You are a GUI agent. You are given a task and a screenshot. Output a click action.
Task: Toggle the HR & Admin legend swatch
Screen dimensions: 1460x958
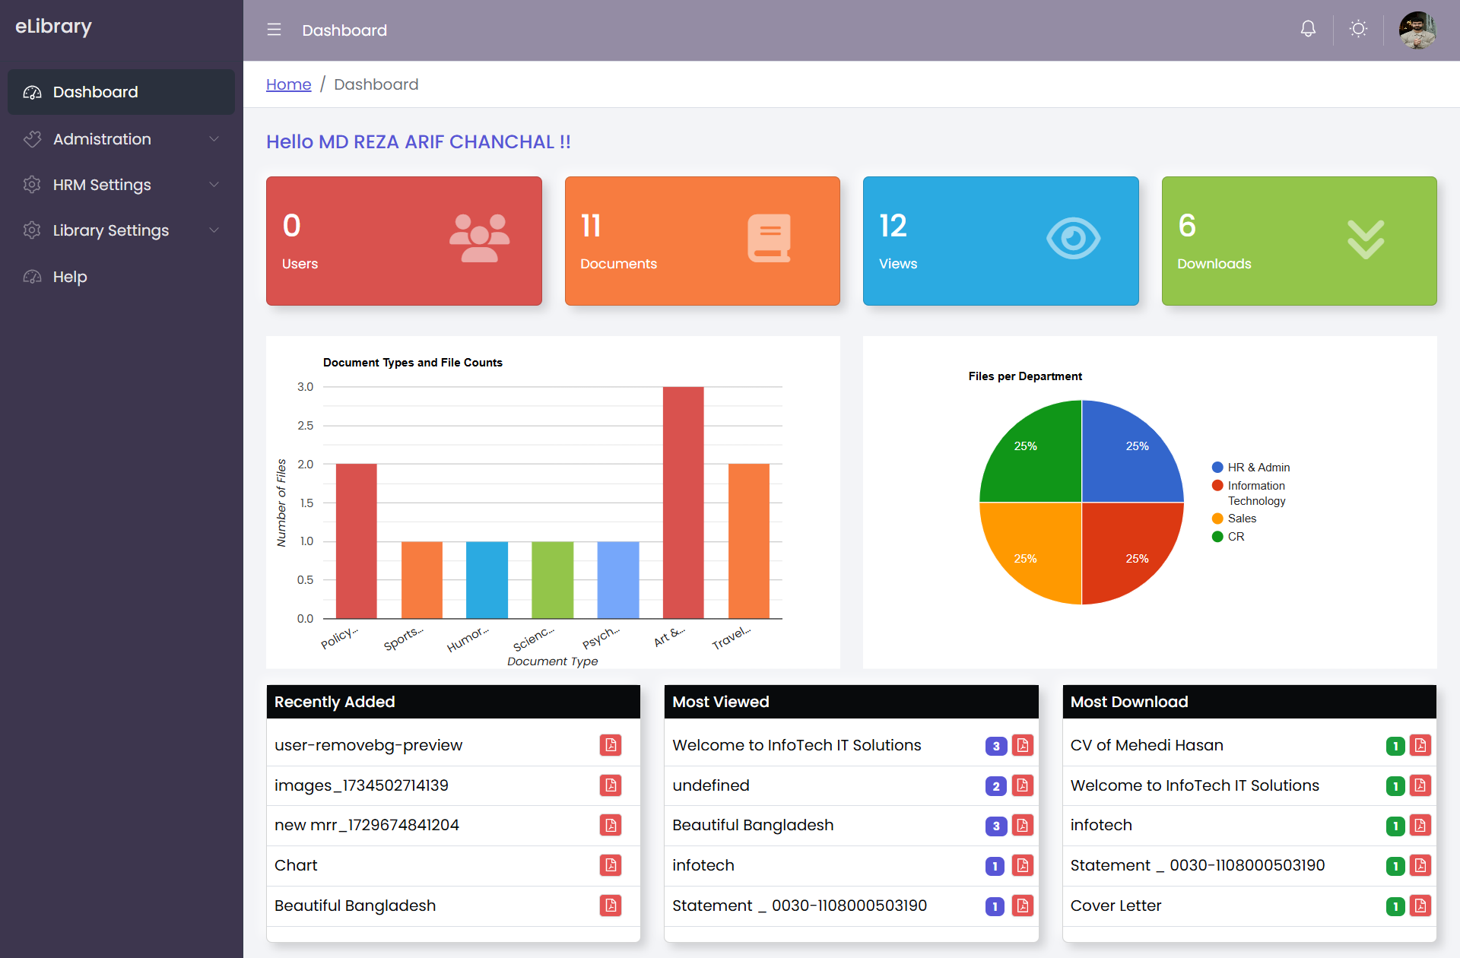click(1217, 468)
